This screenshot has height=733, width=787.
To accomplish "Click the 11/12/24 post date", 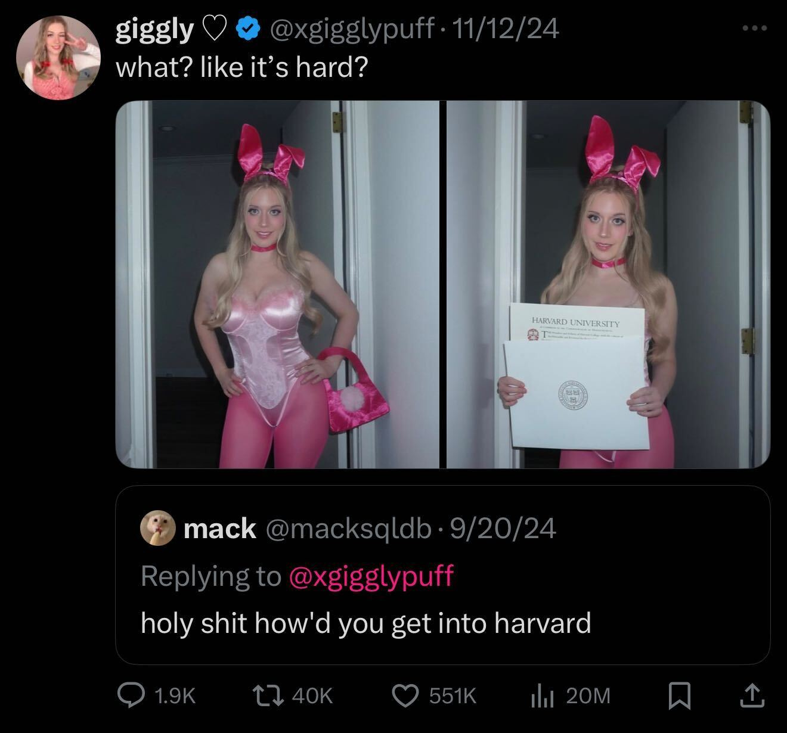I will [x=506, y=27].
